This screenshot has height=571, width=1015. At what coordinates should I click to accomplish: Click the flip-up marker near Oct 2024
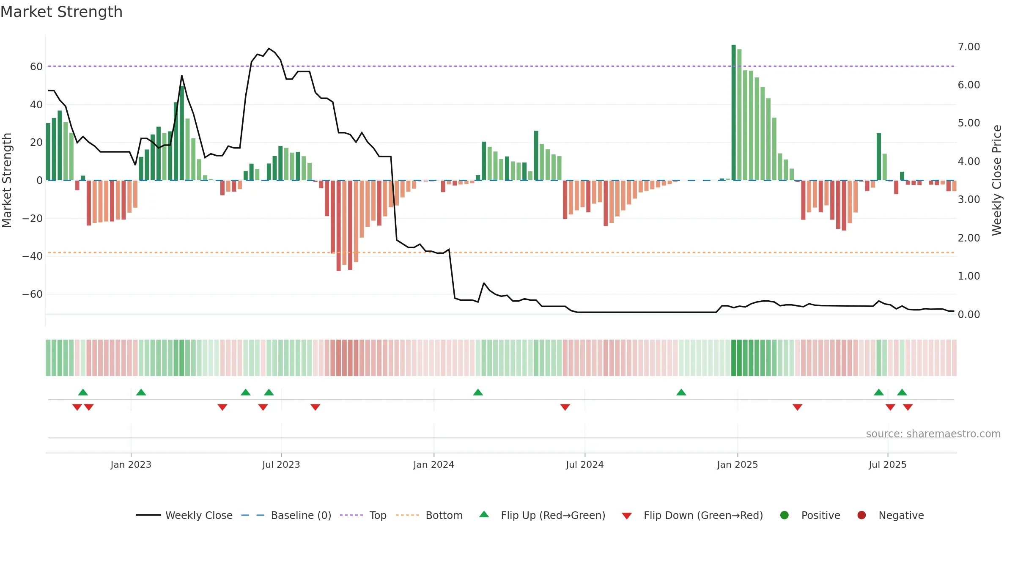[681, 392]
